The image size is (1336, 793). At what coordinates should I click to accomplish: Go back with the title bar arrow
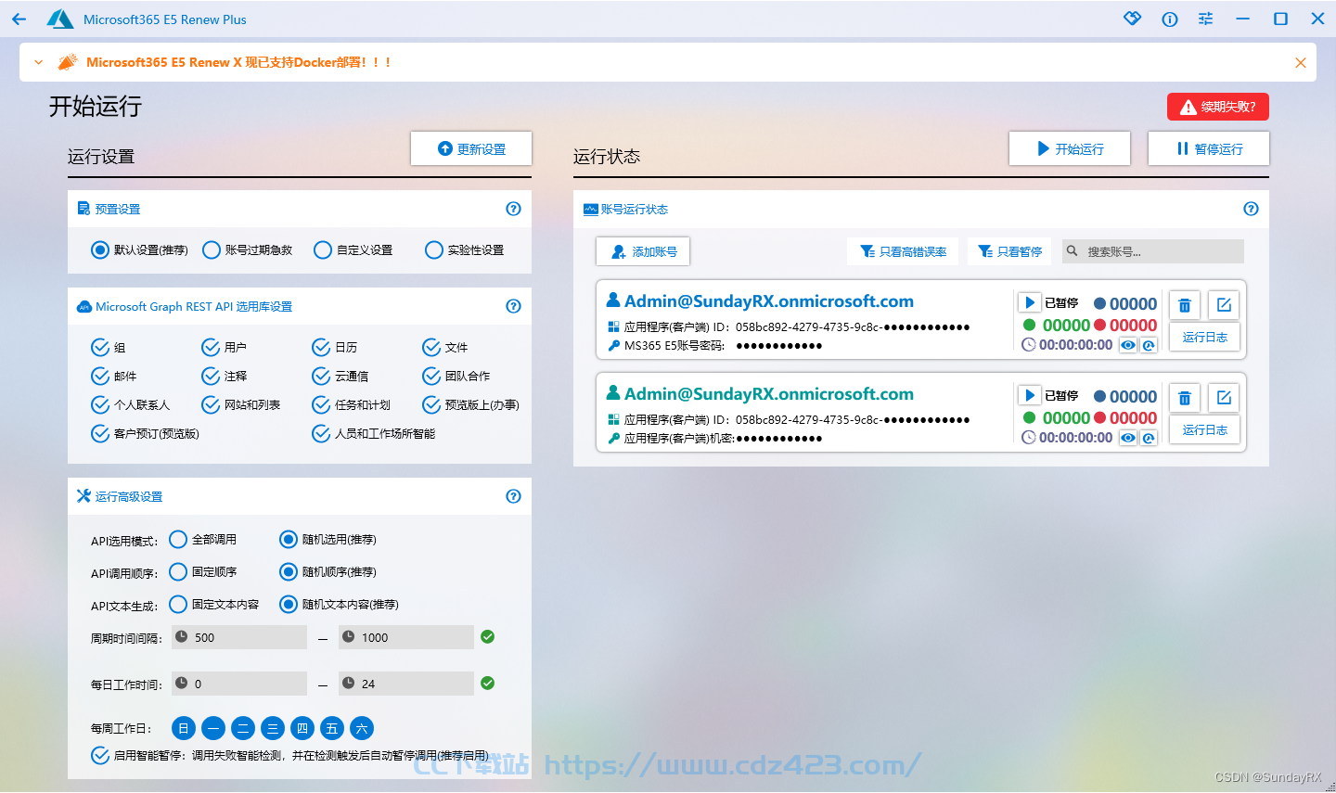coord(19,19)
